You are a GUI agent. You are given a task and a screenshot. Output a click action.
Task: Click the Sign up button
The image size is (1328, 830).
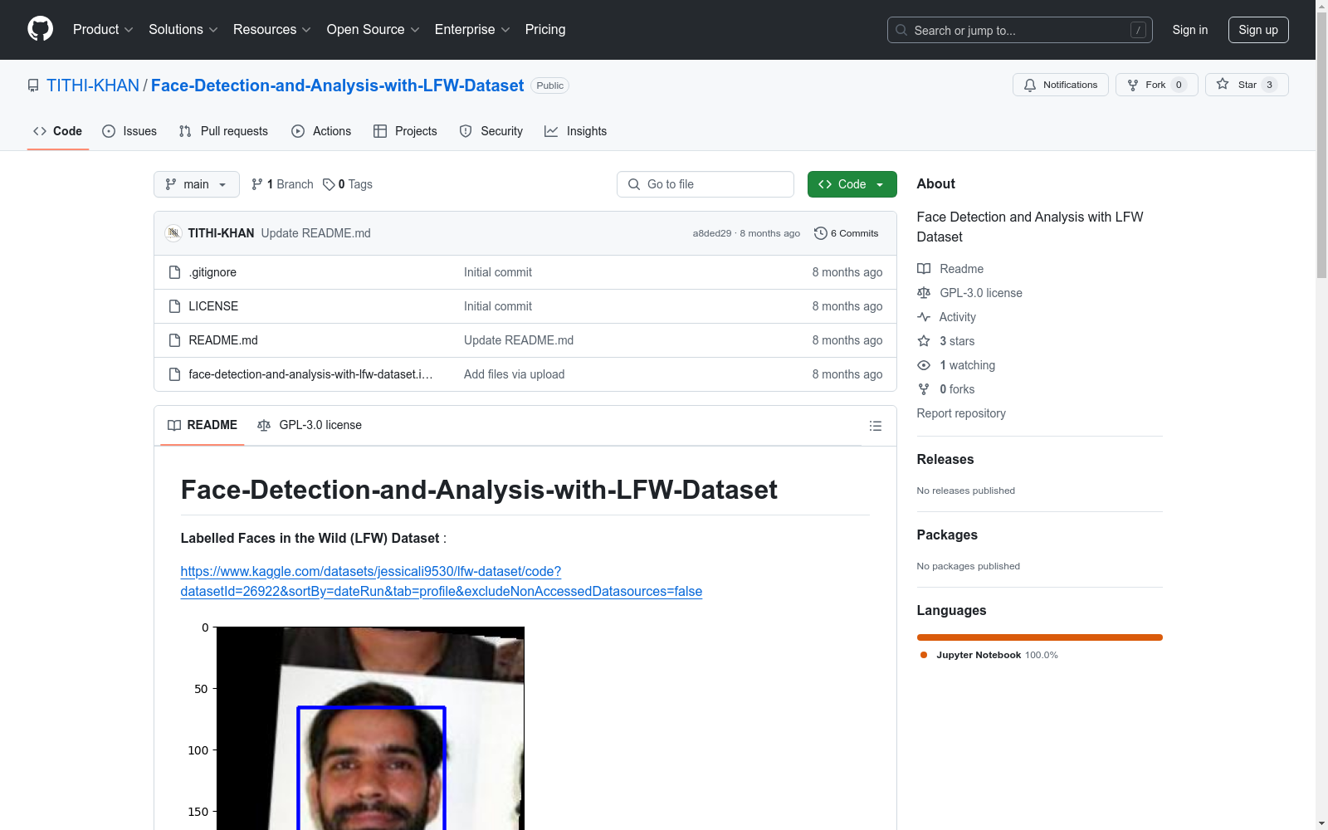click(x=1257, y=30)
